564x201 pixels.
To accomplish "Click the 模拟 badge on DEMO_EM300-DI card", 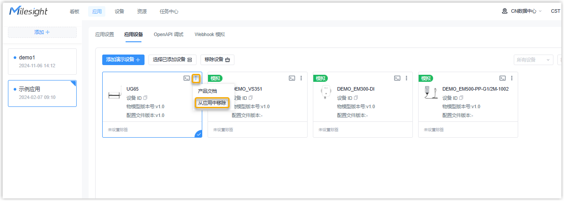I will [x=321, y=78].
